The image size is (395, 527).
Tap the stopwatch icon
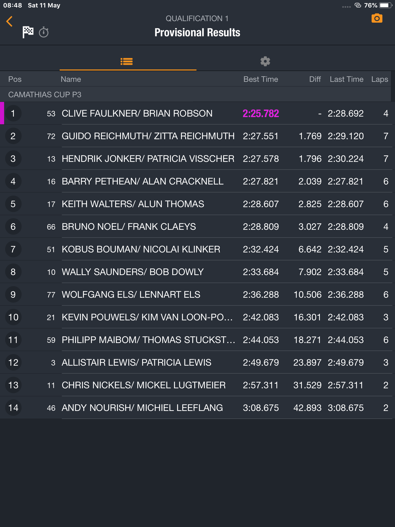[x=44, y=32]
